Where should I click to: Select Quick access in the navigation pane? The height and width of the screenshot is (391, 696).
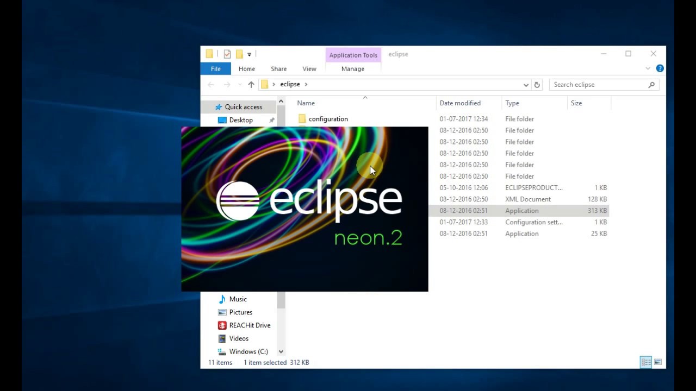pos(244,107)
